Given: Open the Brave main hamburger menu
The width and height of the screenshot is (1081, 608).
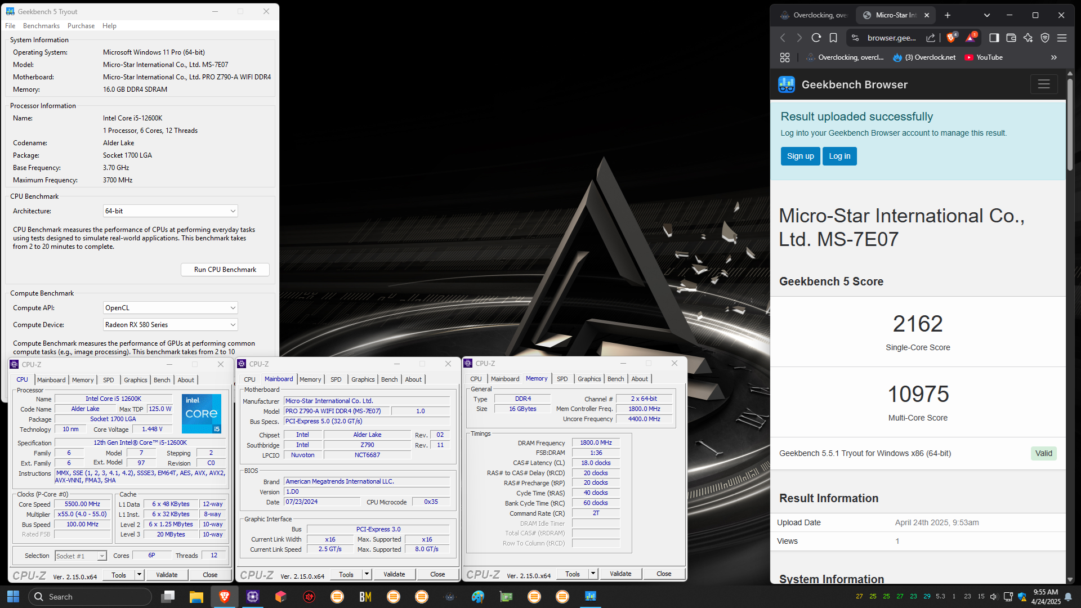Looking at the screenshot, I should point(1062,38).
